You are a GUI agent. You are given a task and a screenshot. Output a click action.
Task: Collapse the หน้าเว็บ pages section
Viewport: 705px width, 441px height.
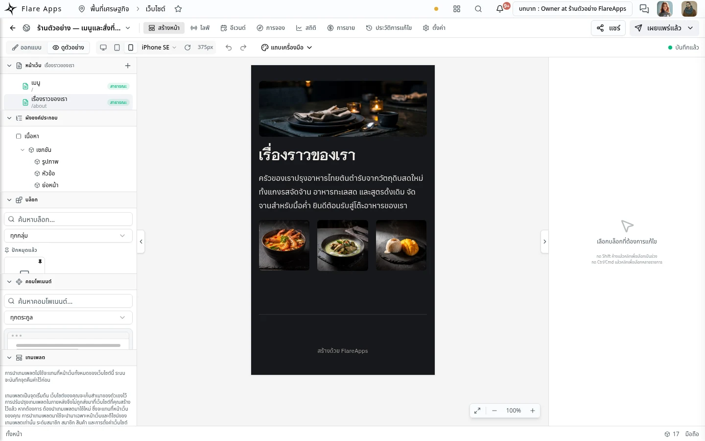9,66
